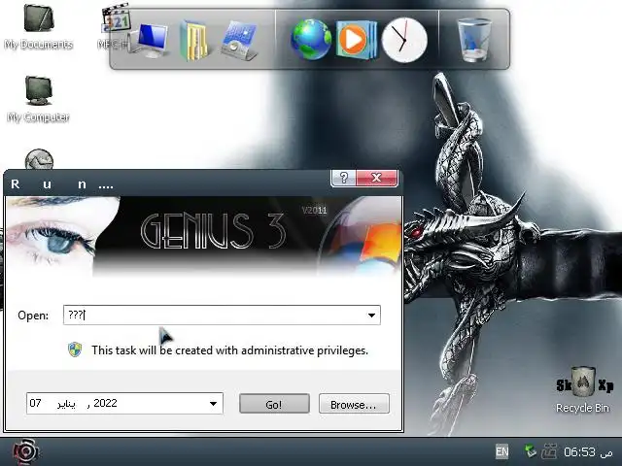Screen dimensions: 622x466
Task: Select the year 2022 in the date field
Action: 105,404
